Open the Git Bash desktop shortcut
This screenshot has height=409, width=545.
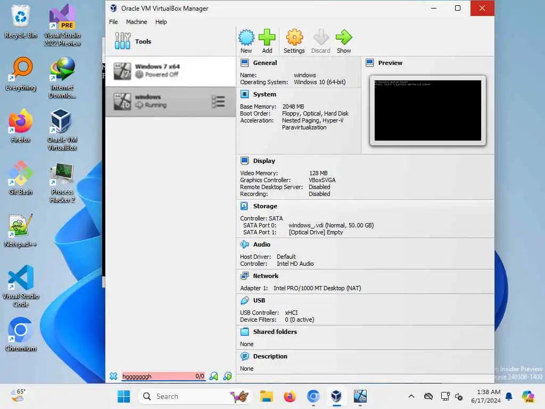(x=21, y=178)
